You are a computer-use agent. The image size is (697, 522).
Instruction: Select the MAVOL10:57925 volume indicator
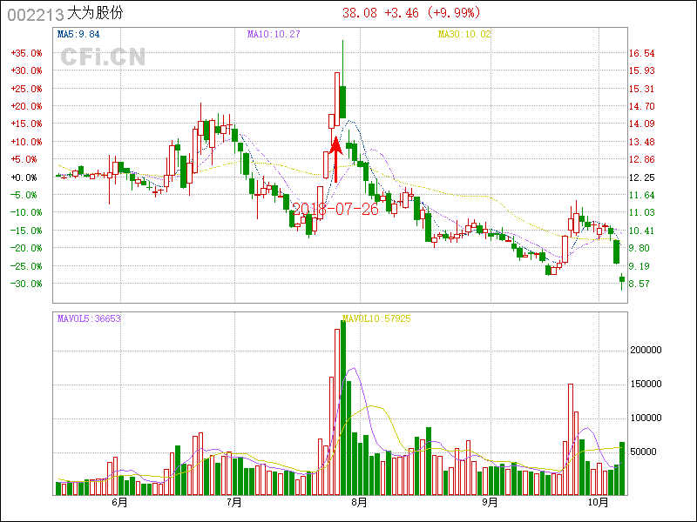point(376,318)
